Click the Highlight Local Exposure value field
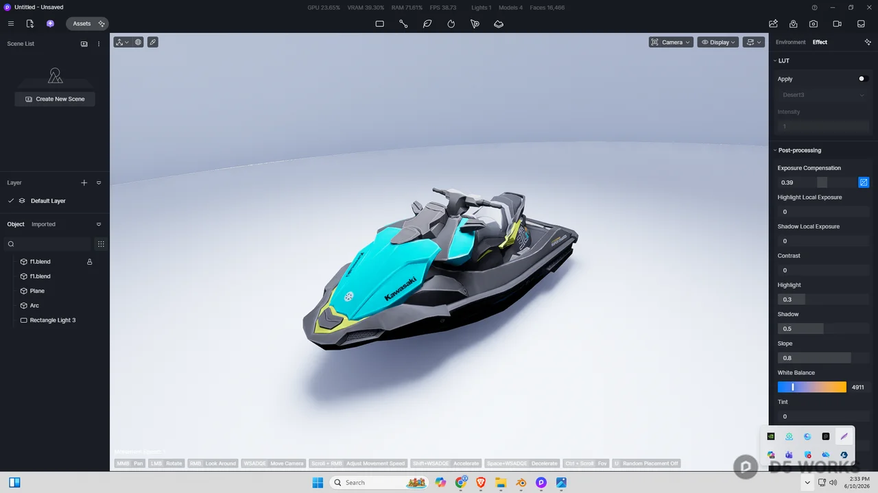 823,212
